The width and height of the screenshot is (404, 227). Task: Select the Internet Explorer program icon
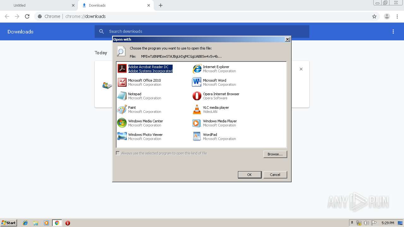(x=197, y=68)
